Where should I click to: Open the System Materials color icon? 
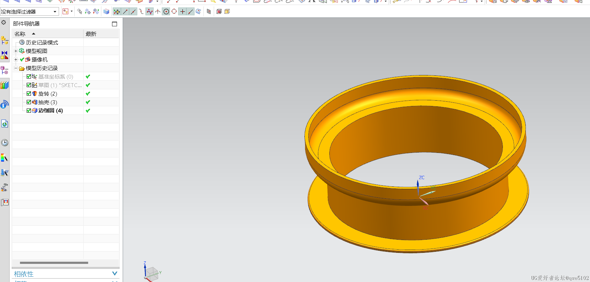[4, 158]
